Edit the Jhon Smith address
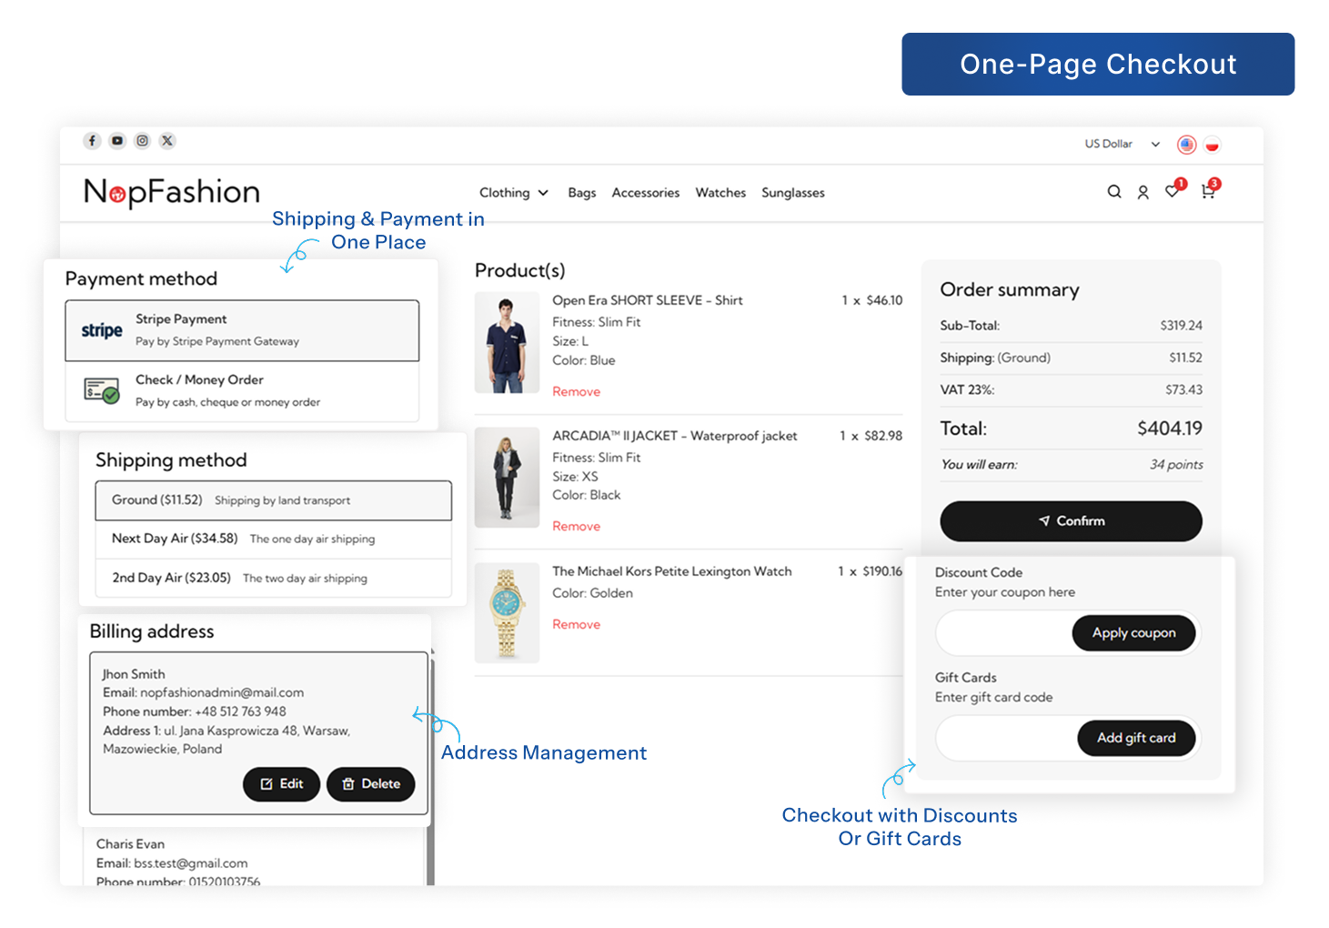The image size is (1329, 928). (281, 784)
